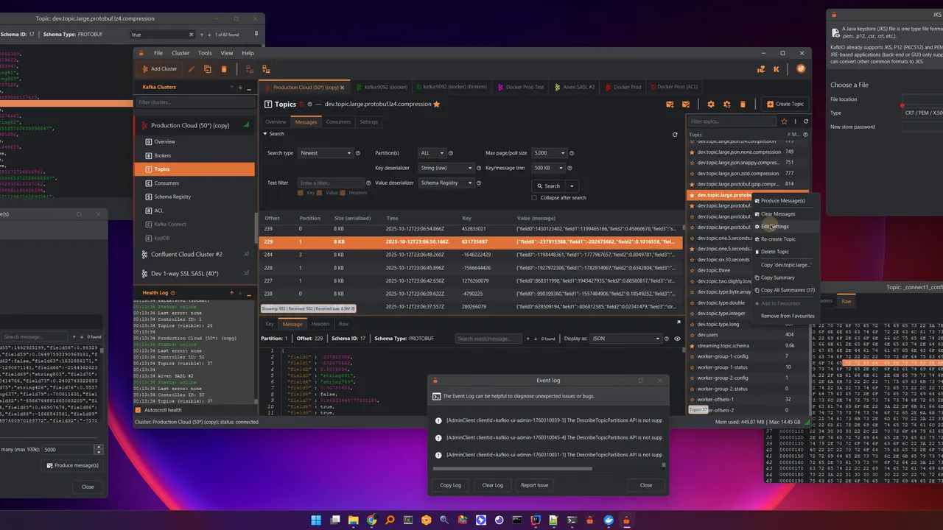Click the Add Cluster button
Viewport: 943px width, 530px height.
[x=159, y=69]
